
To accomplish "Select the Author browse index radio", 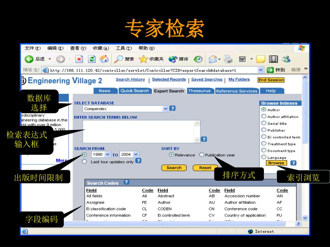I will click(x=264, y=109).
